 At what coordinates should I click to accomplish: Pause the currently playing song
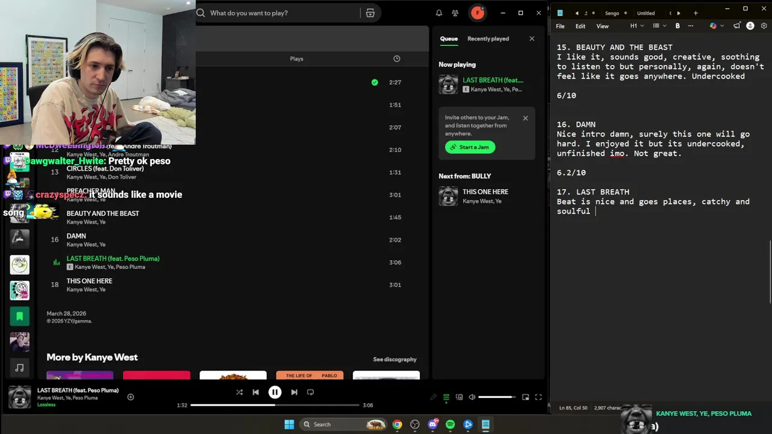pyautogui.click(x=274, y=392)
